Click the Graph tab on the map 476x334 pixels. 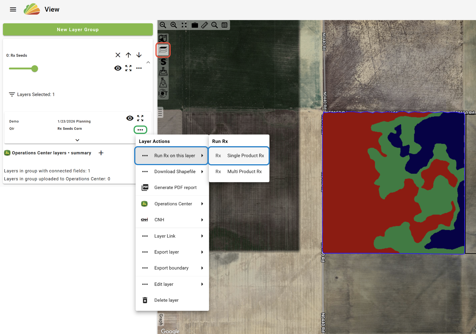click(161, 319)
